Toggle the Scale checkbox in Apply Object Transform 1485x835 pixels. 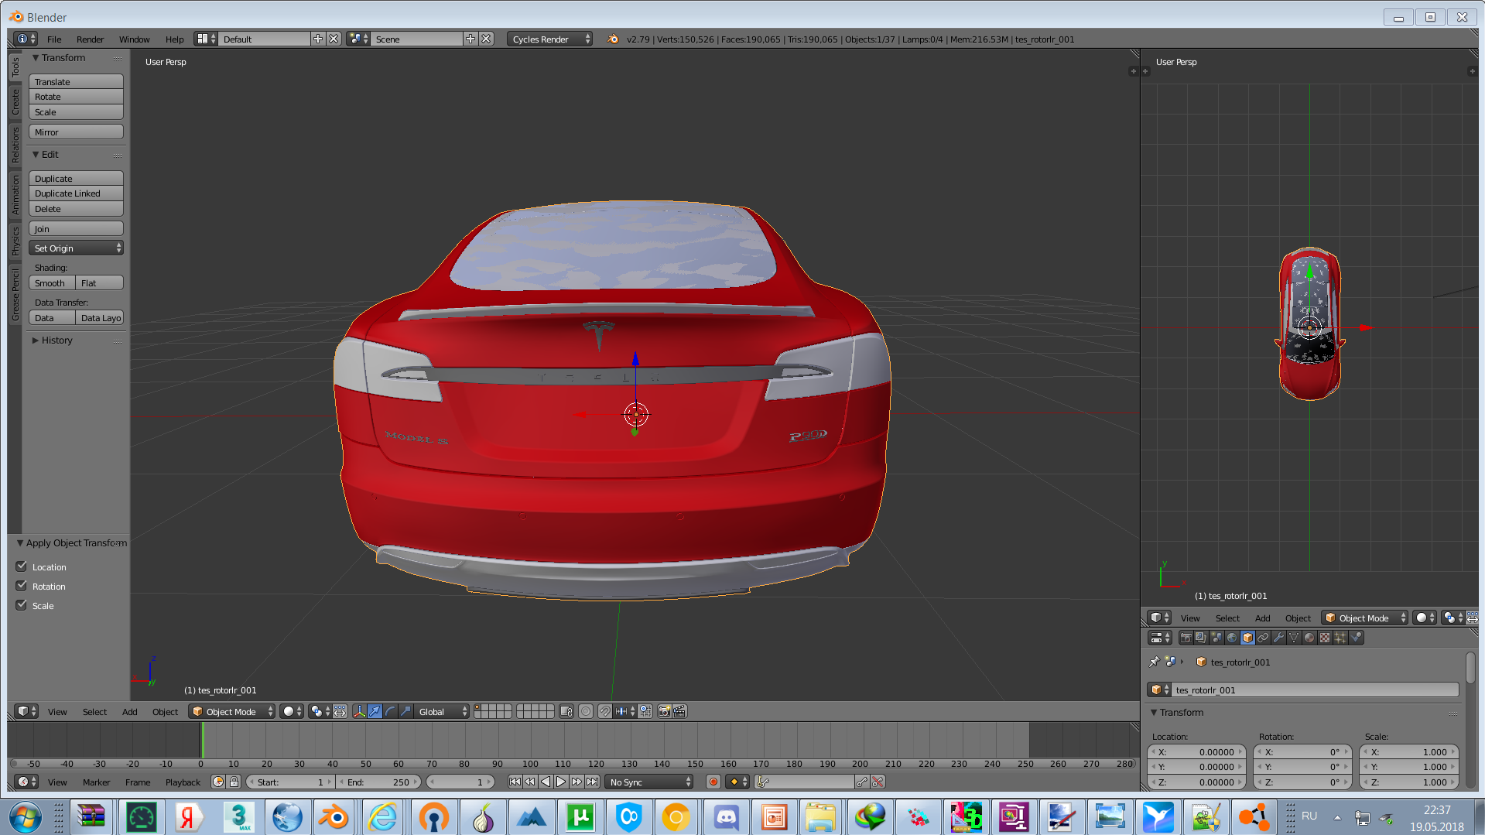[x=22, y=605]
